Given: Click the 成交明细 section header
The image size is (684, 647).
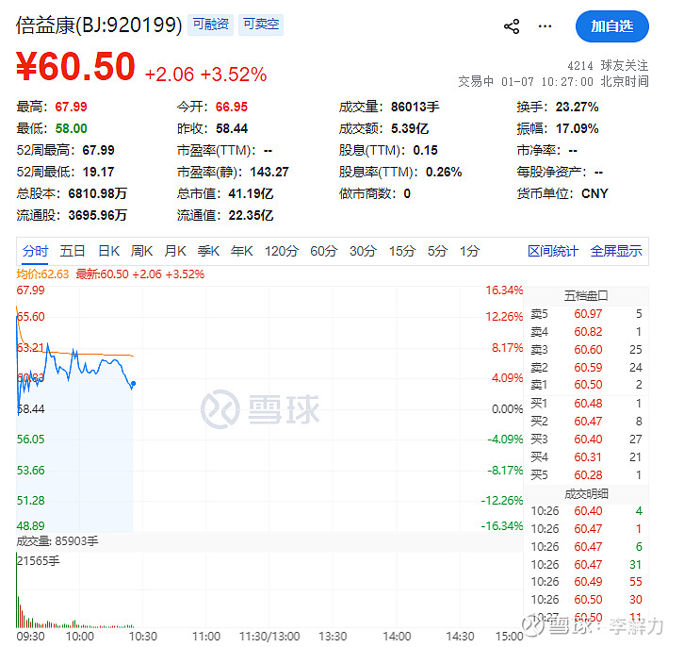Looking at the screenshot, I should point(586,494).
